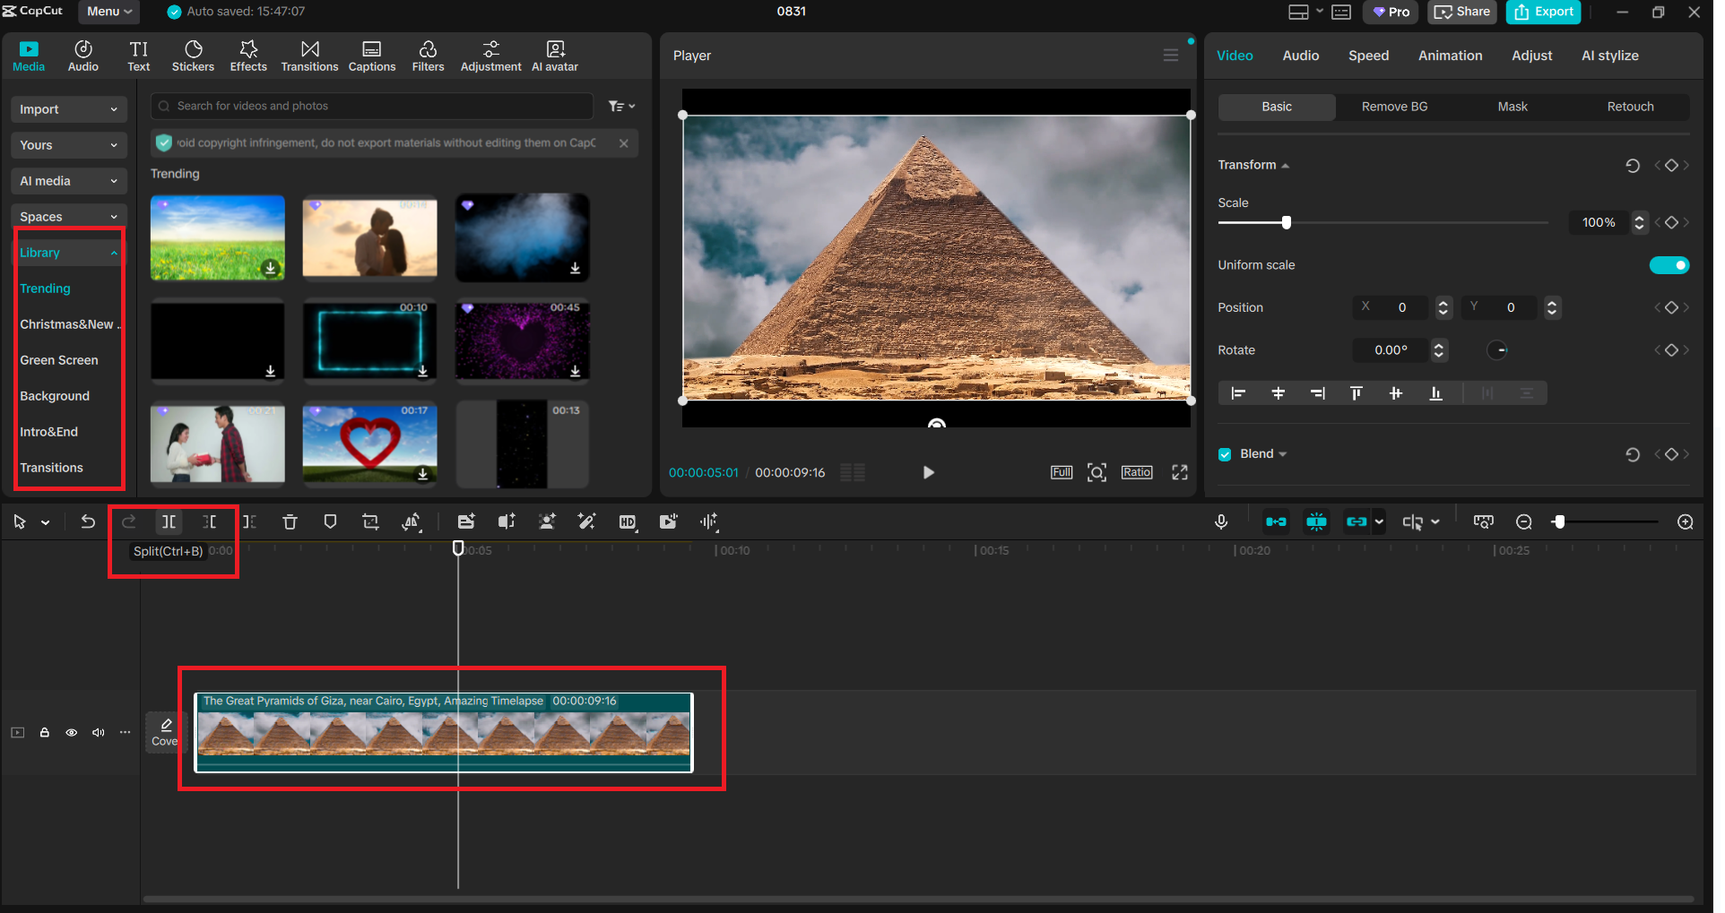The width and height of the screenshot is (1725, 913).
Task: Expand the Import dropdown
Action: [x=68, y=109]
